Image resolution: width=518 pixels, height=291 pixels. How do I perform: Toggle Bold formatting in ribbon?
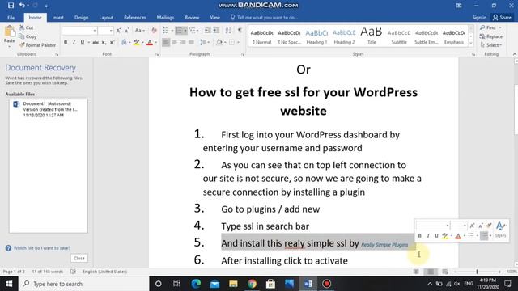[x=66, y=42]
